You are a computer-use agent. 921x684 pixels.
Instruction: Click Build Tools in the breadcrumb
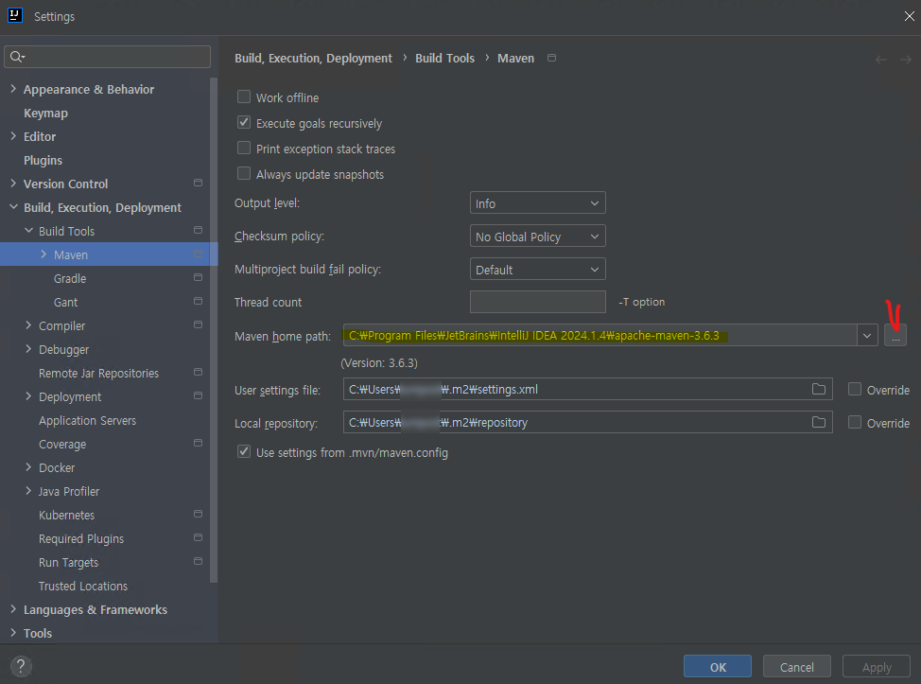point(444,58)
